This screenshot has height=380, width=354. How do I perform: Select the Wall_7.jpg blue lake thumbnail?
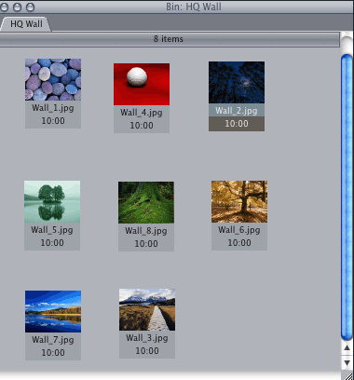53,311
